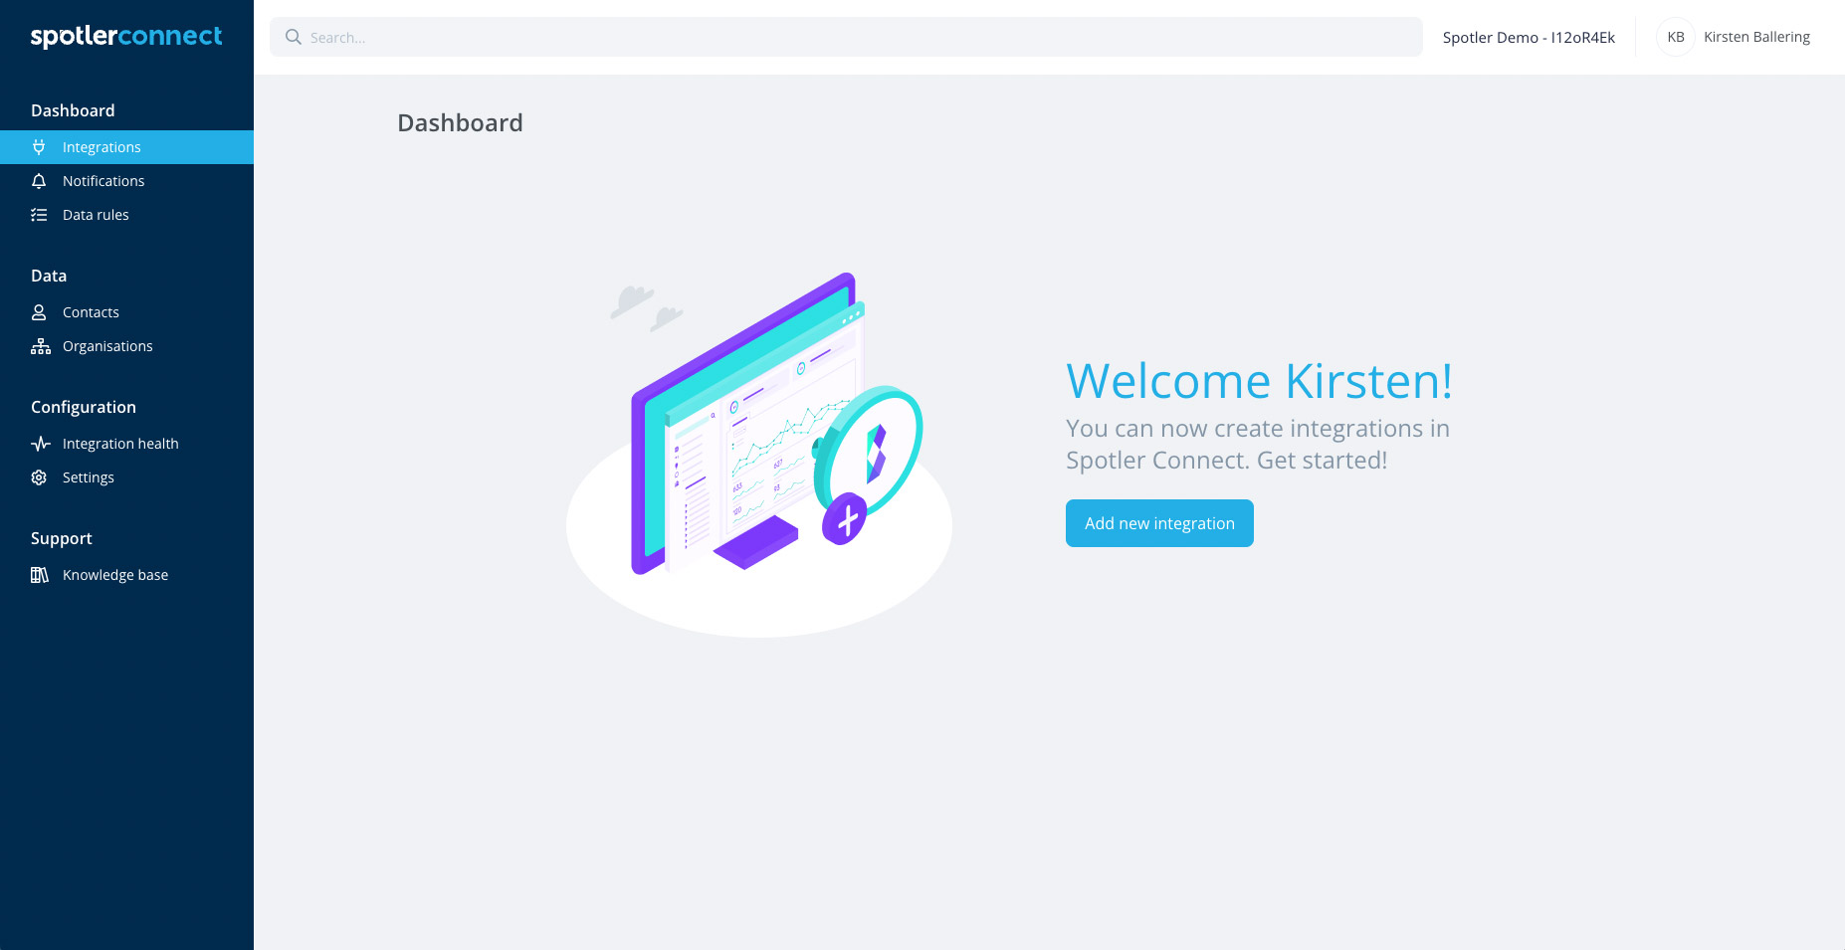Click the search magnifier icon

pos(294,37)
